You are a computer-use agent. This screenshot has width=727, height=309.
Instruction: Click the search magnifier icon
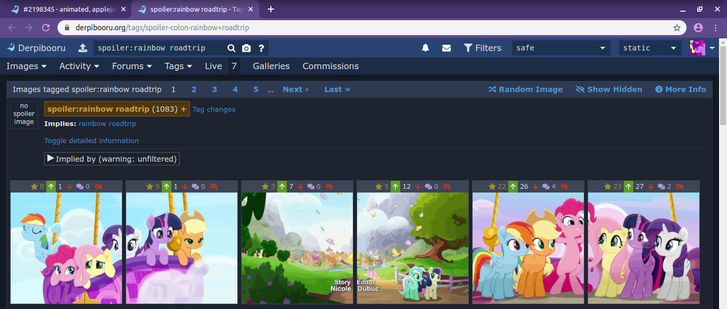point(232,48)
